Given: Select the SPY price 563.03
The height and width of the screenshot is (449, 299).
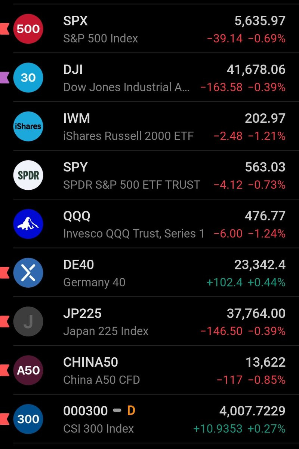Looking at the screenshot, I should coord(265,167).
